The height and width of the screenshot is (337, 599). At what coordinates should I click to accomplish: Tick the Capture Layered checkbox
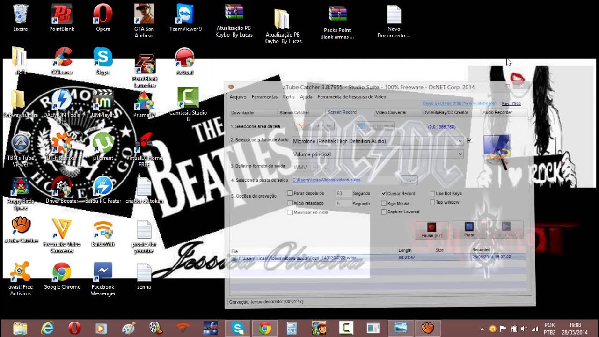pos(384,212)
